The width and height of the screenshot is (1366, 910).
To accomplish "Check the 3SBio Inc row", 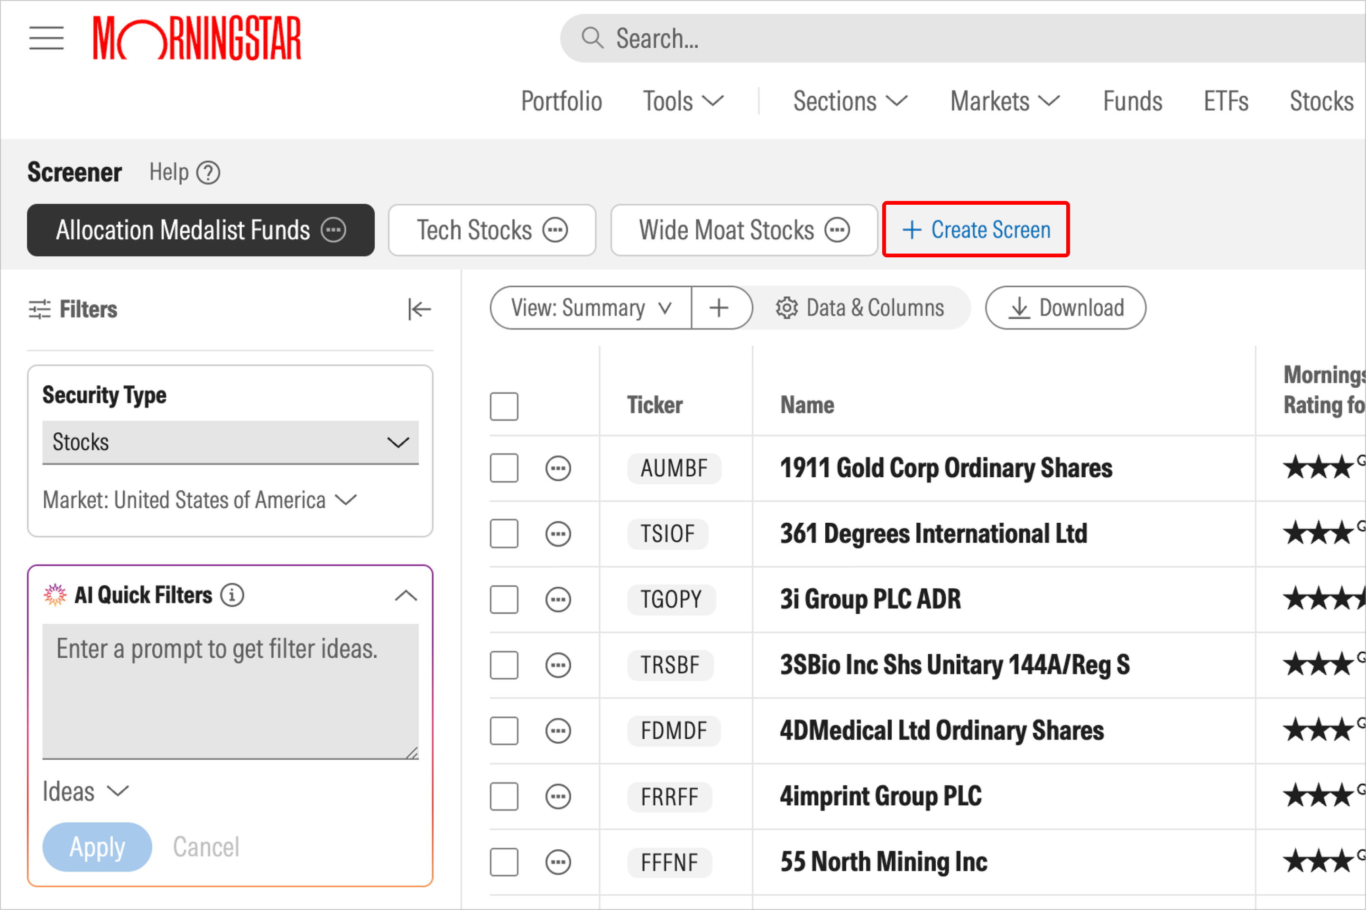I will 504,665.
